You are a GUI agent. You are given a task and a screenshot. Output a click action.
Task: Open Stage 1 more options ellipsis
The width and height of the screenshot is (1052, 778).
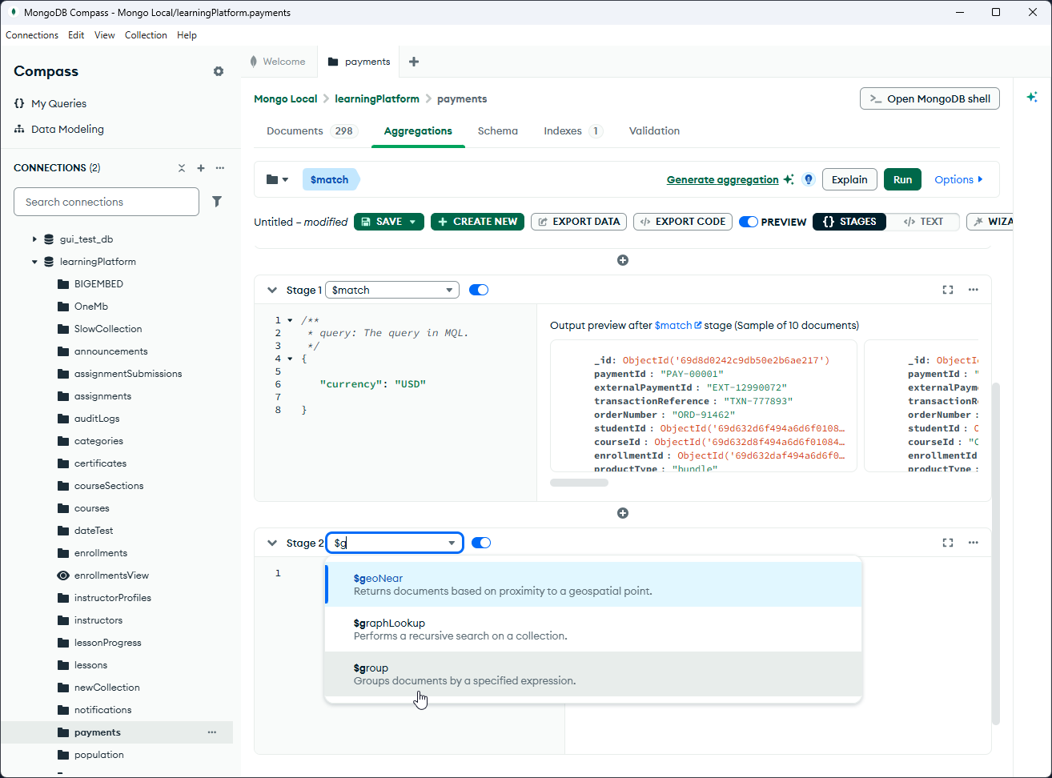click(x=974, y=290)
